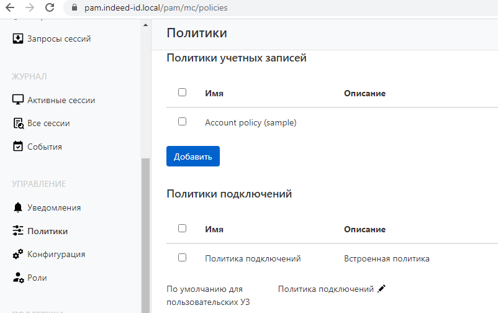Edit default connection policy with pencil icon
This screenshot has width=498, height=313.
click(381, 289)
